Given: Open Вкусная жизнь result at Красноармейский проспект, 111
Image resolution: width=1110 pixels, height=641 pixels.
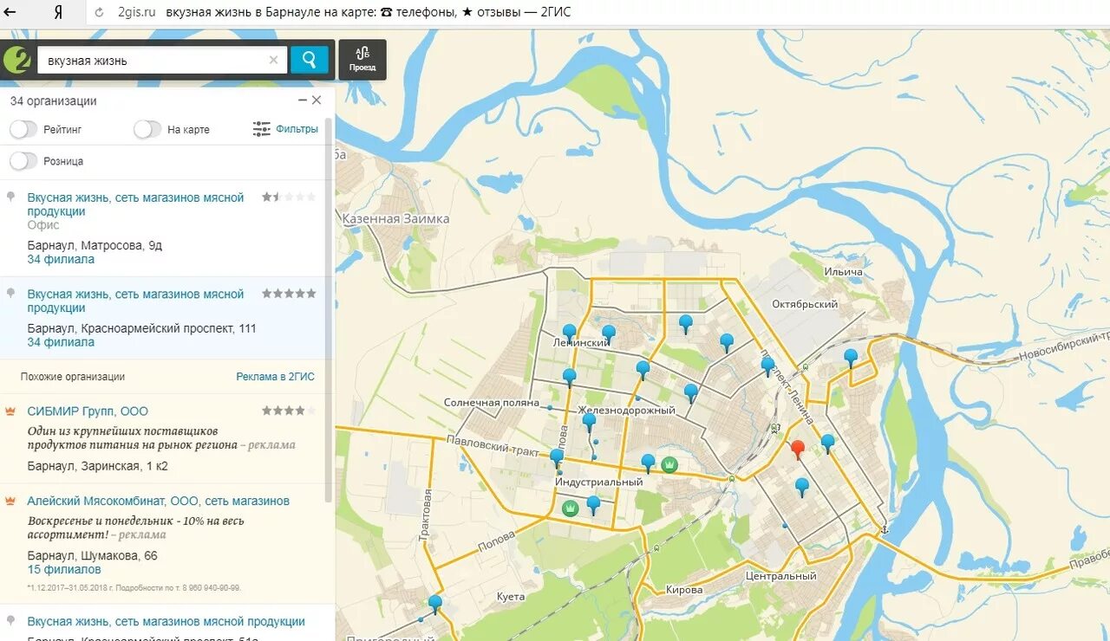Looking at the screenshot, I should pos(135,301).
